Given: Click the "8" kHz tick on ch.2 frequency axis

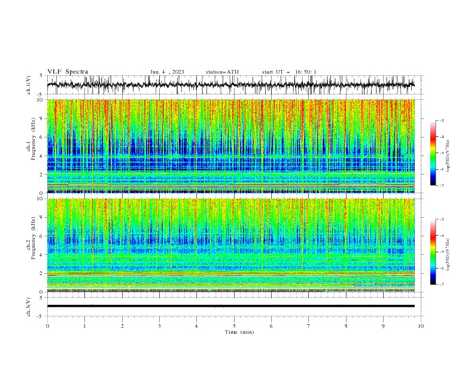Looking at the screenshot, I should pos(42,218).
